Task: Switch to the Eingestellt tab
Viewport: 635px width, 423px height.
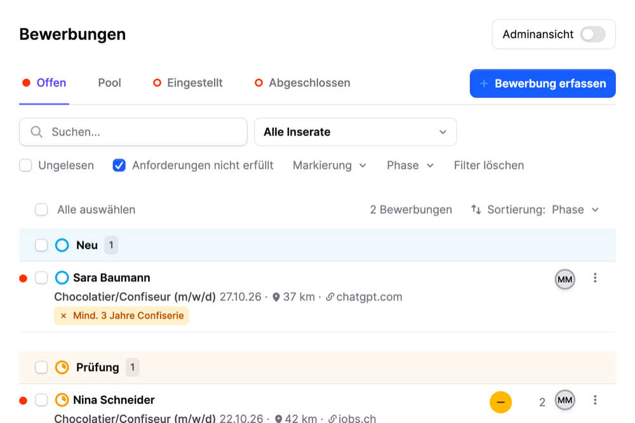Action: pos(188,83)
